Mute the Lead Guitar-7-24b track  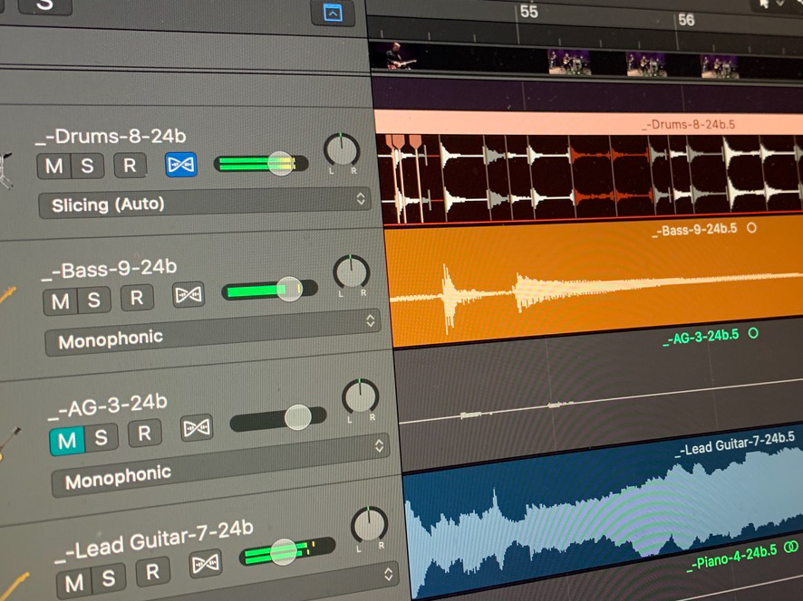tap(74, 583)
